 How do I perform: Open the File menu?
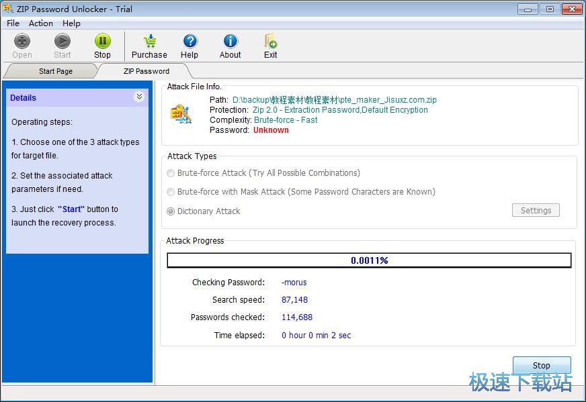pyautogui.click(x=13, y=23)
